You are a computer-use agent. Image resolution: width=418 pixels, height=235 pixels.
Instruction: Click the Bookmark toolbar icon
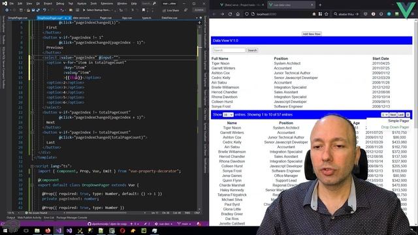[x=144, y=10]
